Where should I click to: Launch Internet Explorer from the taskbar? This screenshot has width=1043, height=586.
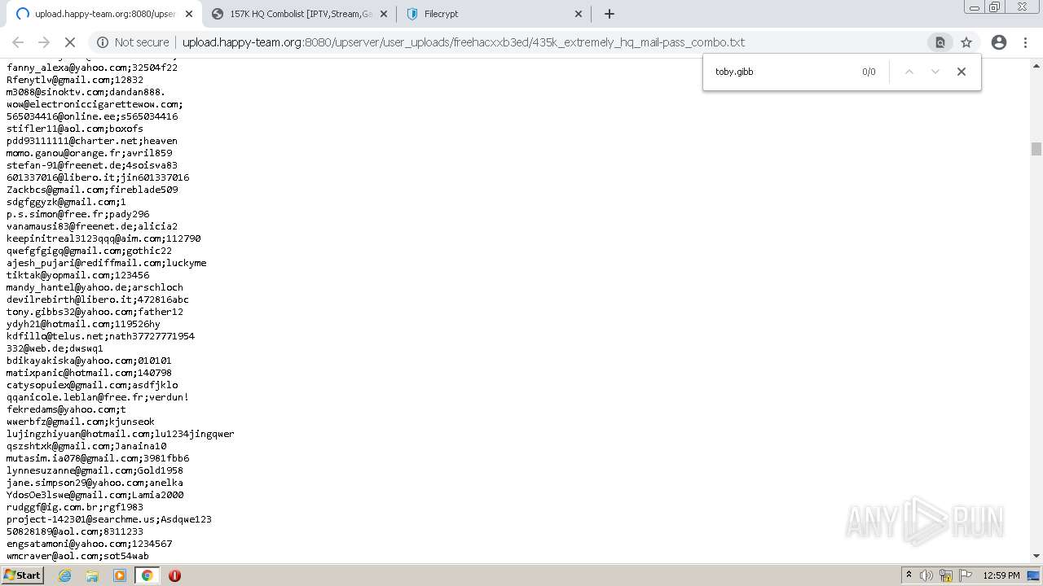[x=65, y=575]
